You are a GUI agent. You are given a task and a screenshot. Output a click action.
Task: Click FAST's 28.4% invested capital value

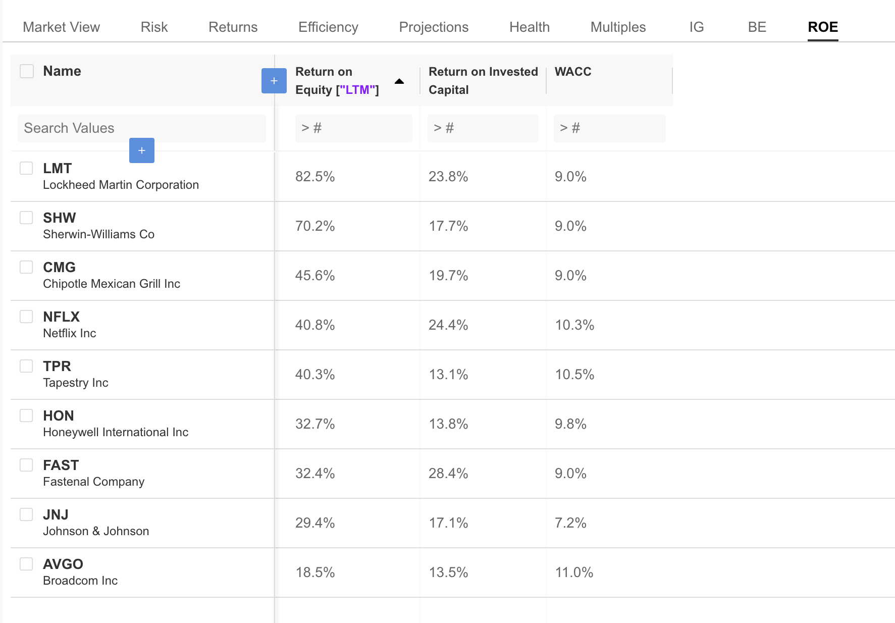[x=448, y=474]
